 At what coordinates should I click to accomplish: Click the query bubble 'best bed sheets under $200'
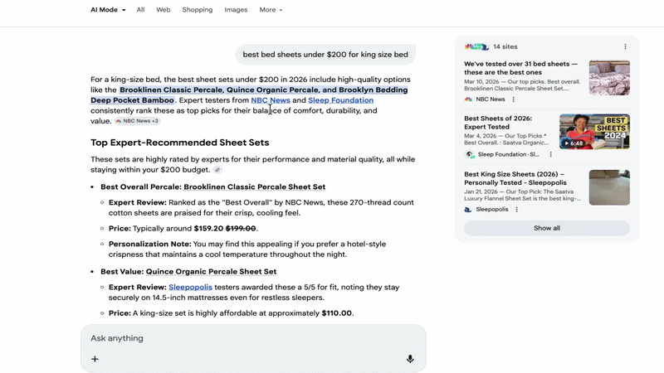[325, 55]
